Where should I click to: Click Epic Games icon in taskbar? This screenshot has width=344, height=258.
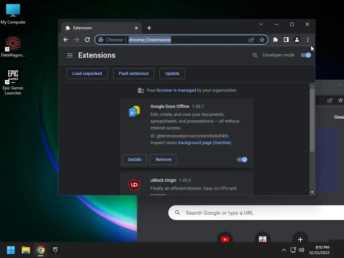pyautogui.click(x=55, y=250)
